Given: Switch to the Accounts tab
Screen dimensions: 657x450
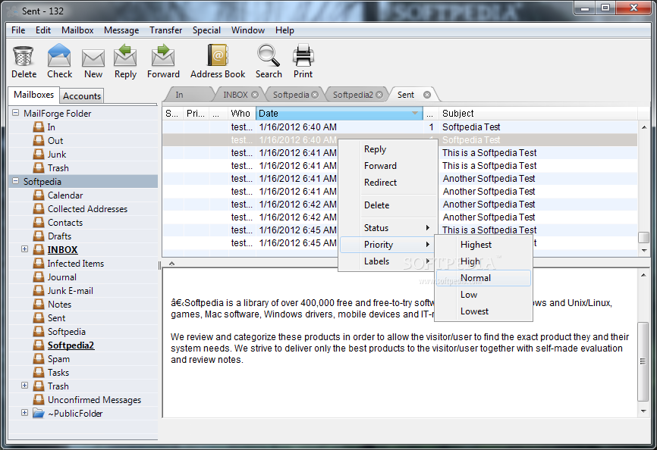Looking at the screenshot, I should tap(82, 95).
